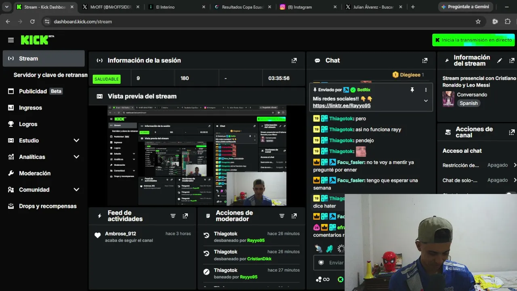The width and height of the screenshot is (517, 291).
Task: Click the Conversando category thumbnail
Action: point(448,99)
